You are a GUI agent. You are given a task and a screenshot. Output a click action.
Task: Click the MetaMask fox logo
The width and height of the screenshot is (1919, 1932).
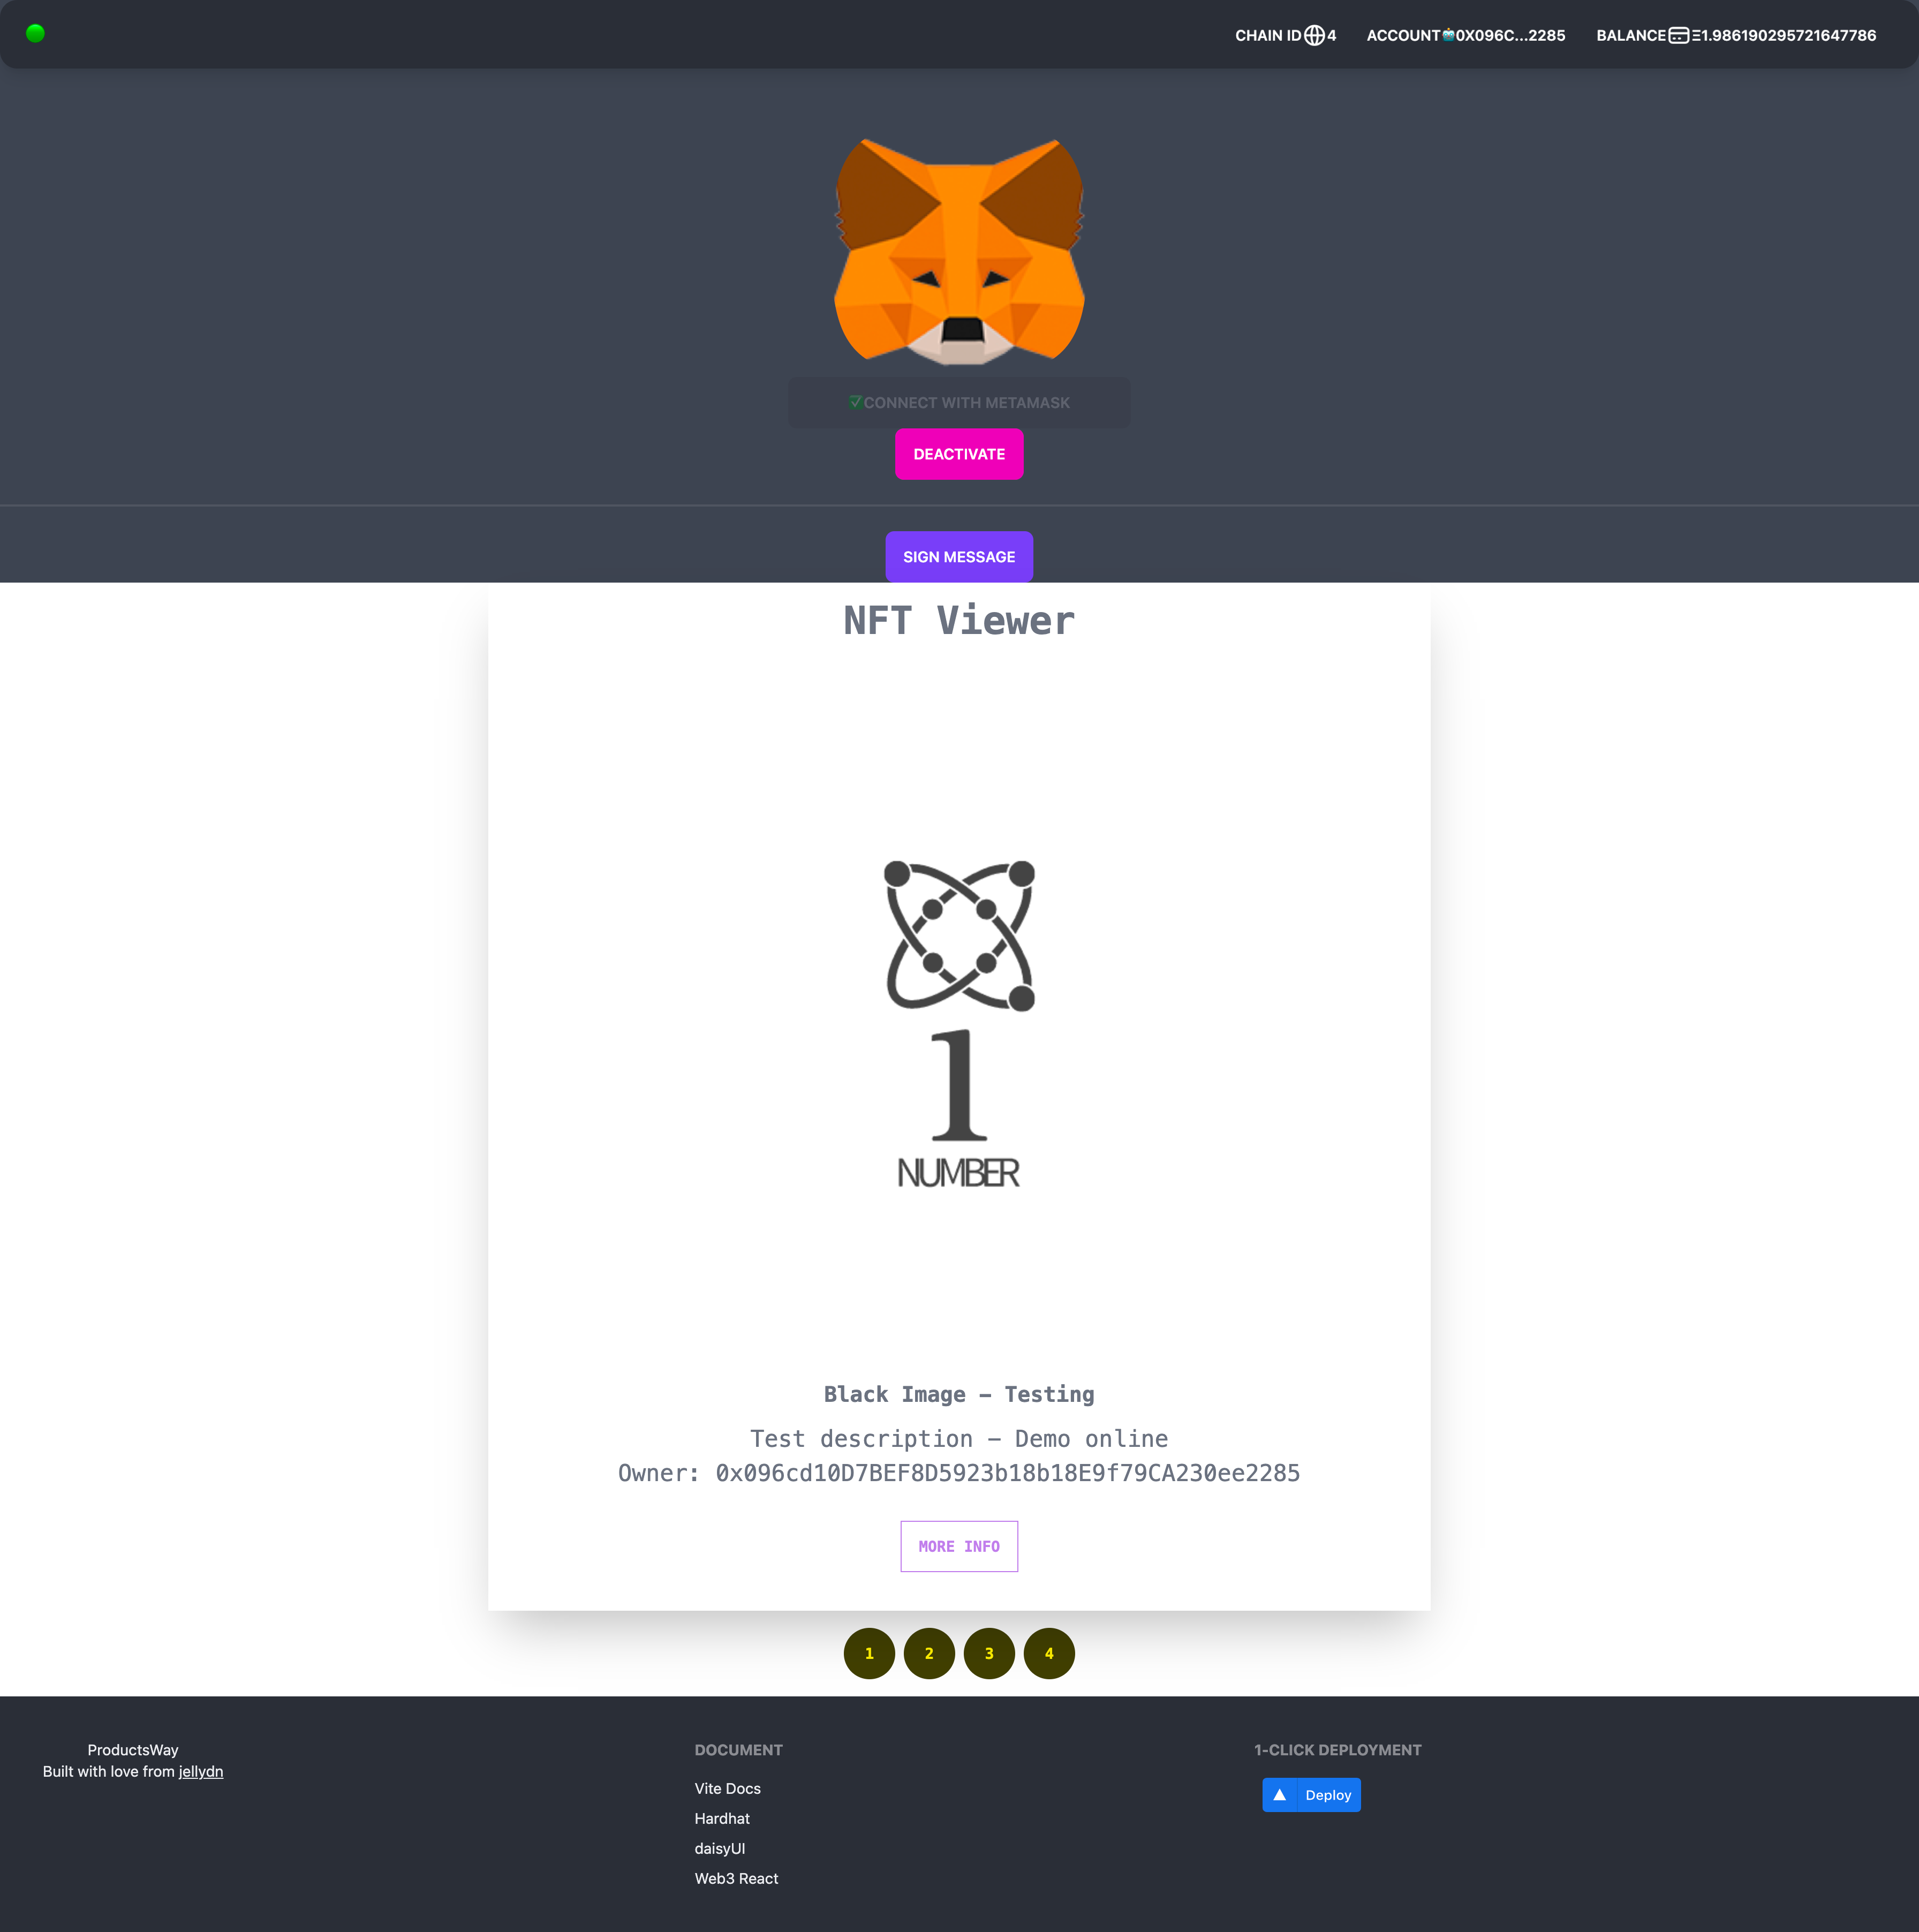click(x=959, y=251)
